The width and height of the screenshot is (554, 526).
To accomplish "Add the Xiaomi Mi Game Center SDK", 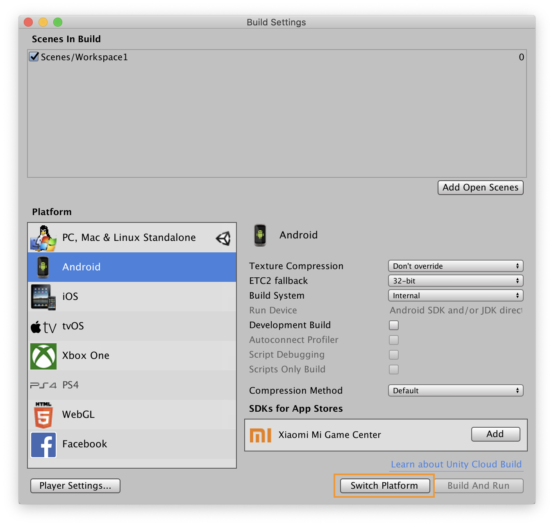I will tap(496, 434).
